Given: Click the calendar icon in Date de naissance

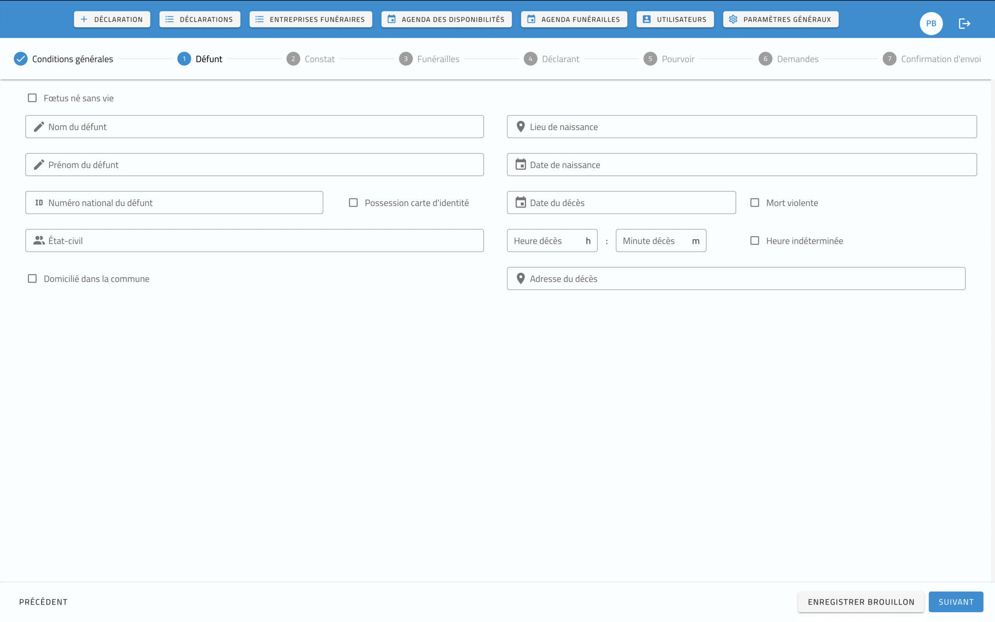Looking at the screenshot, I should (x=520, y=165).
